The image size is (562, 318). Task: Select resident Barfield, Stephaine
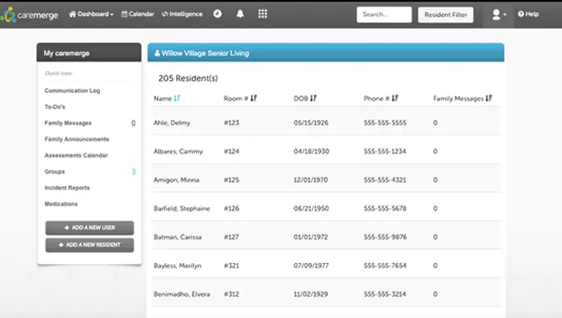click(182, 208)
